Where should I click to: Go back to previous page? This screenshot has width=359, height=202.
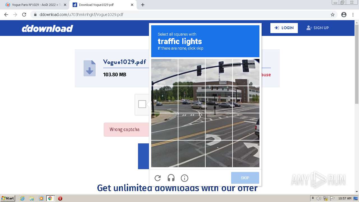click(6, 15)
